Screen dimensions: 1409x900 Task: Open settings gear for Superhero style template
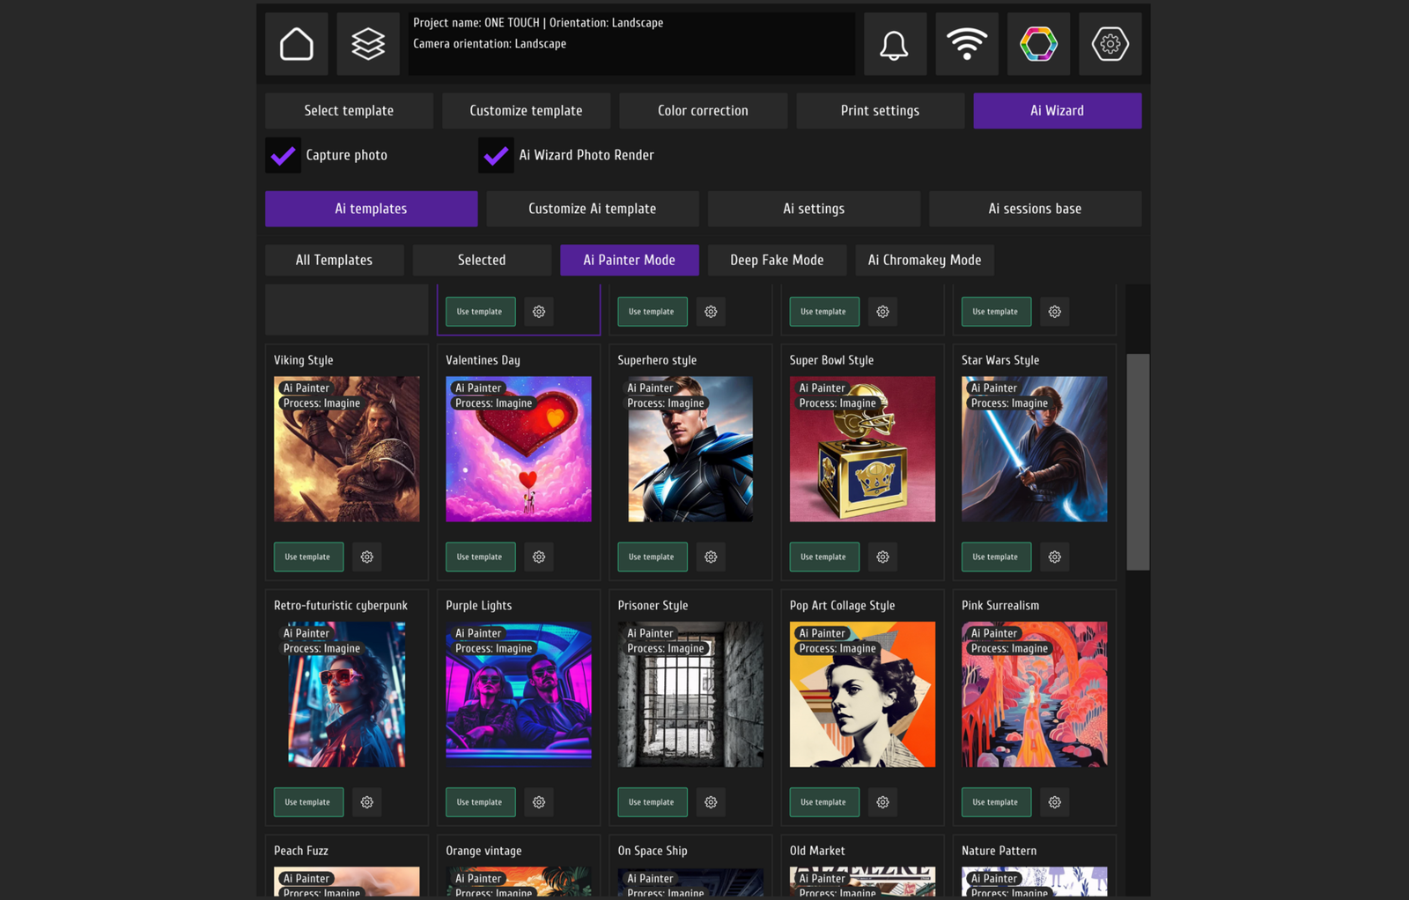tap(711, 557)
